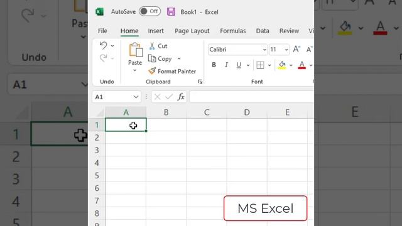Select row 6 header
This screenshot has height=226, width=402.
coord(97,188)
